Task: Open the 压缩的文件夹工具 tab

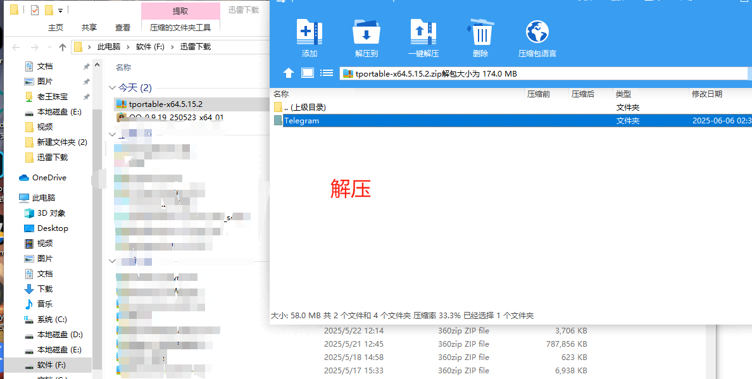Action: pos(180,28)
